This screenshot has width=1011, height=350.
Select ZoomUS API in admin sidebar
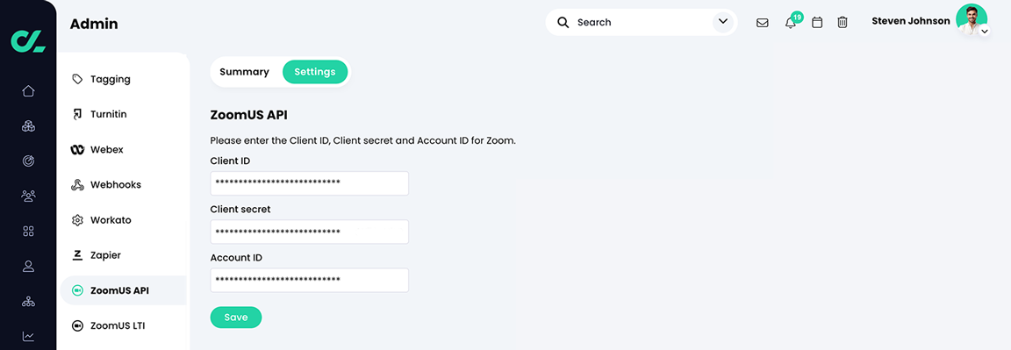coord(123,290)
